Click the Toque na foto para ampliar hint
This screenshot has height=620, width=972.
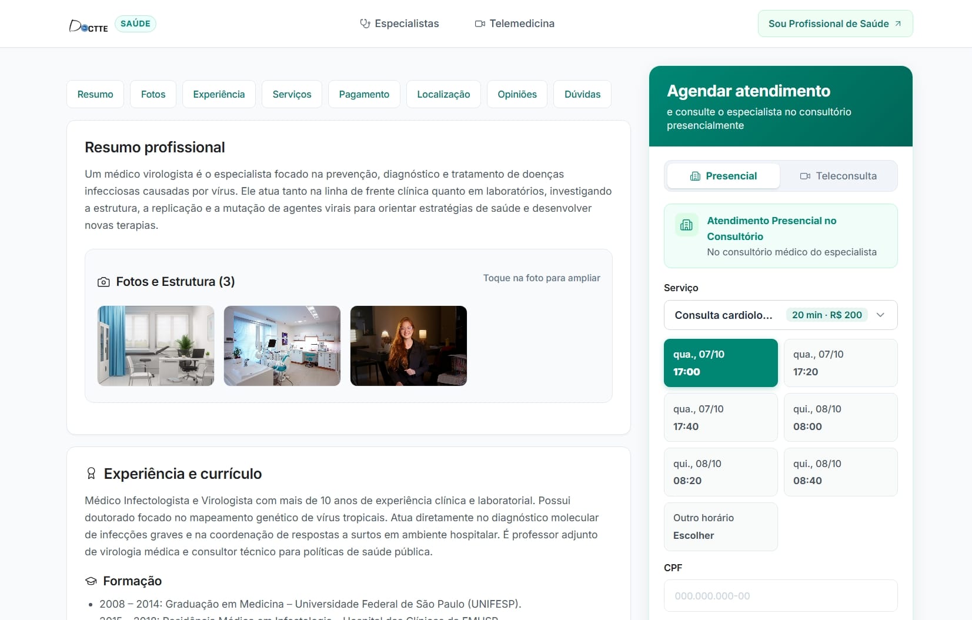pyautogui.click(x=542, y=278)
